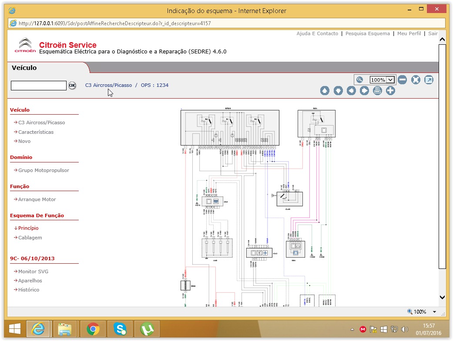Click the fit-to-screen icon
453x341 pixels.
coord(416,80)
